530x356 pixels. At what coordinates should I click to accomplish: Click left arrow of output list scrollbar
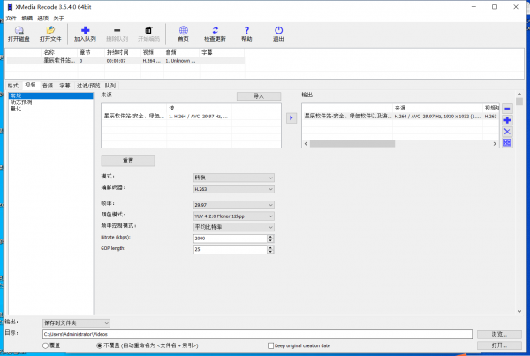coord(306,144)
